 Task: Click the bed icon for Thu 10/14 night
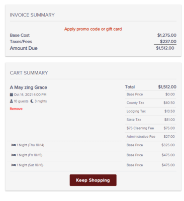(x=14, y=145)
